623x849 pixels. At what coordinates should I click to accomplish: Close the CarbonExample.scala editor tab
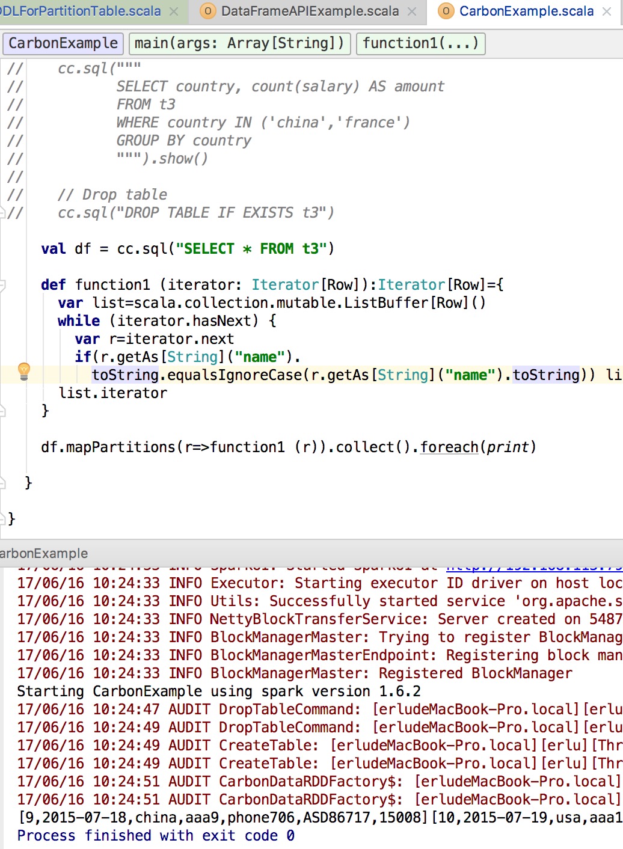pyautogui.click(x=607, y=11)
